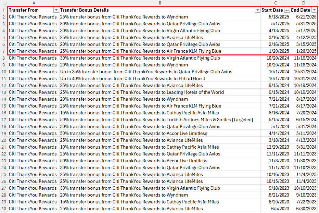Select the start date 1/20/2025 cell
The width and height of the screenshot is (319, 213).
pos(276,51)
